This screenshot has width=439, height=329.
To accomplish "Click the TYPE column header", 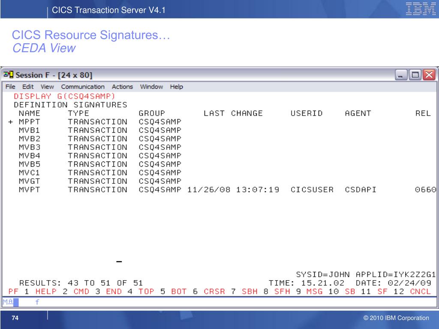I will click(78, 113).
